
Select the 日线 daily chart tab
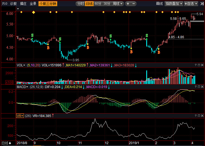pos(89,4)
